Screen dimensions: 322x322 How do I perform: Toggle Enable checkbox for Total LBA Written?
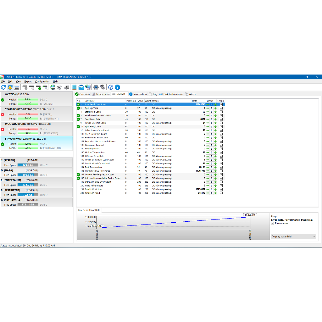click(x=221, y=189)
